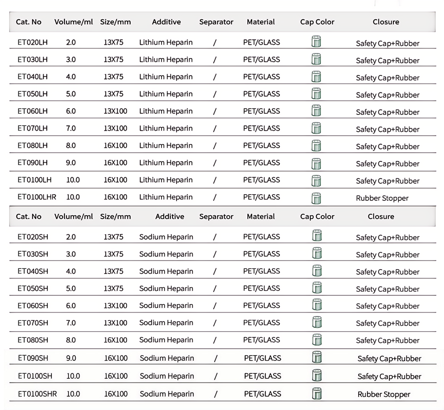Select the Safety Cap+Rubber closure for ET060LH
The height and width of the screenshot is (410, 444).
point(387,112)
